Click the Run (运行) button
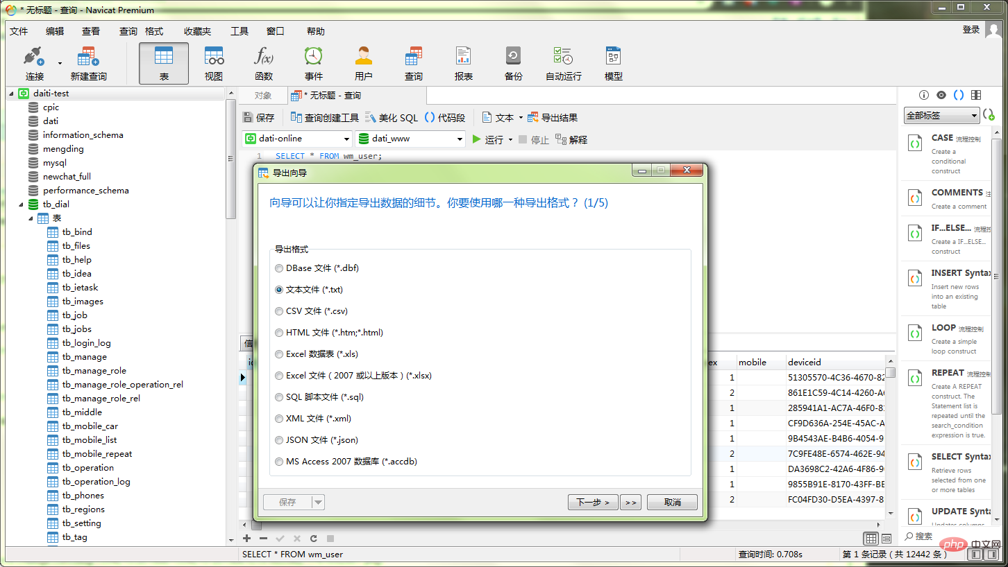The image size is (1008, 567). 488,139
